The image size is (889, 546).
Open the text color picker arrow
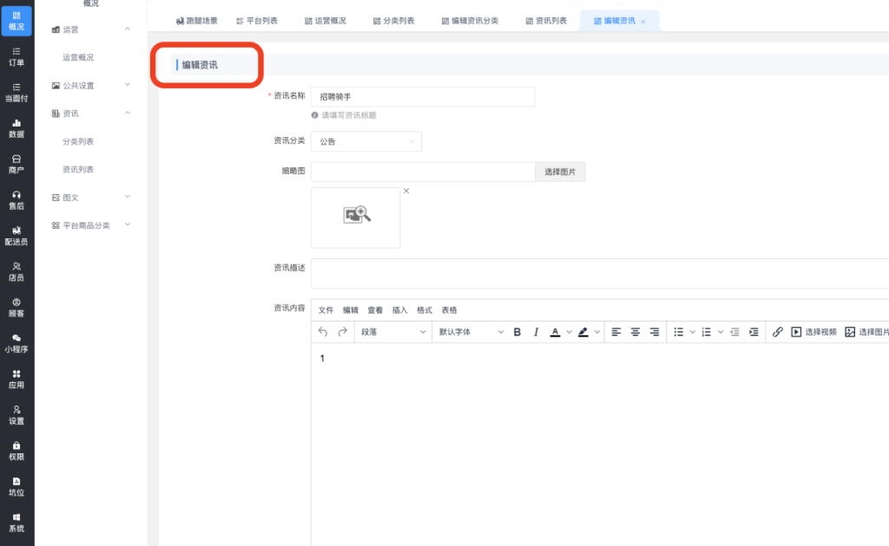(570, 332)
